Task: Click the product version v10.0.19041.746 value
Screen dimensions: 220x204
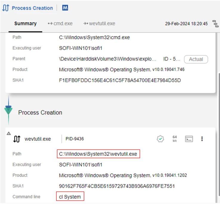Action: 168,70
